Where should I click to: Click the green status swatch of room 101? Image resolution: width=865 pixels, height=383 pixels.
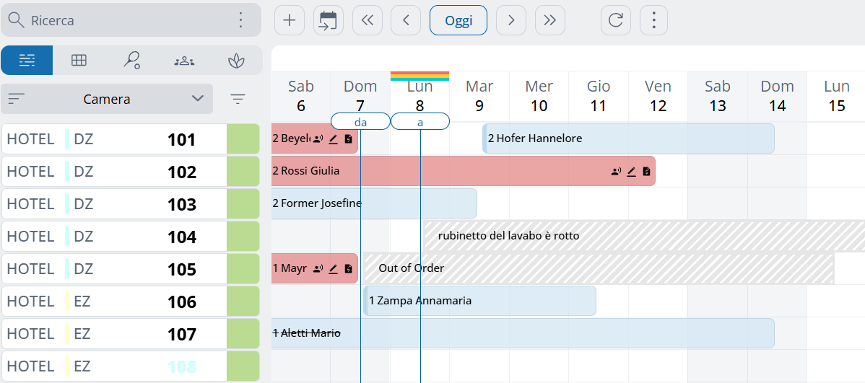point(243,139)
